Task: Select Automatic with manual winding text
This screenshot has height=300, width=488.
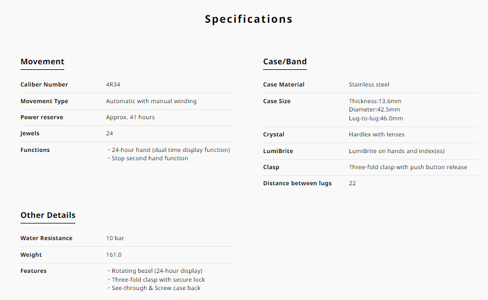Action: pos(151,101)
